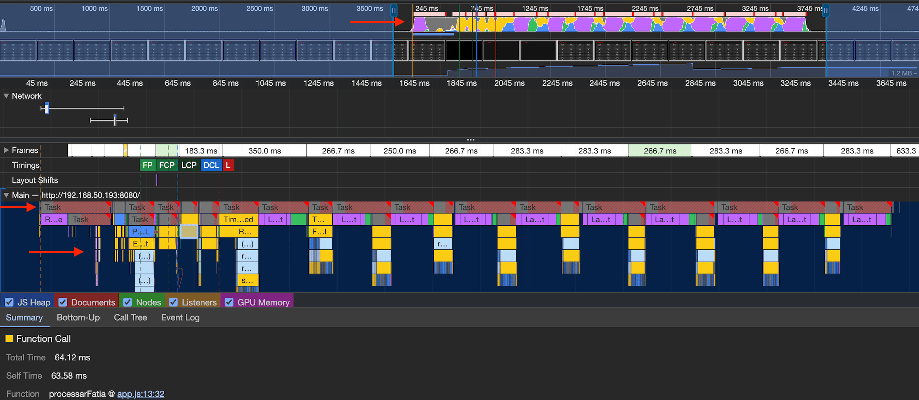919x400 pixels.
Task: Click the Function Call yellow color swatch
Action: coord(9,339)
